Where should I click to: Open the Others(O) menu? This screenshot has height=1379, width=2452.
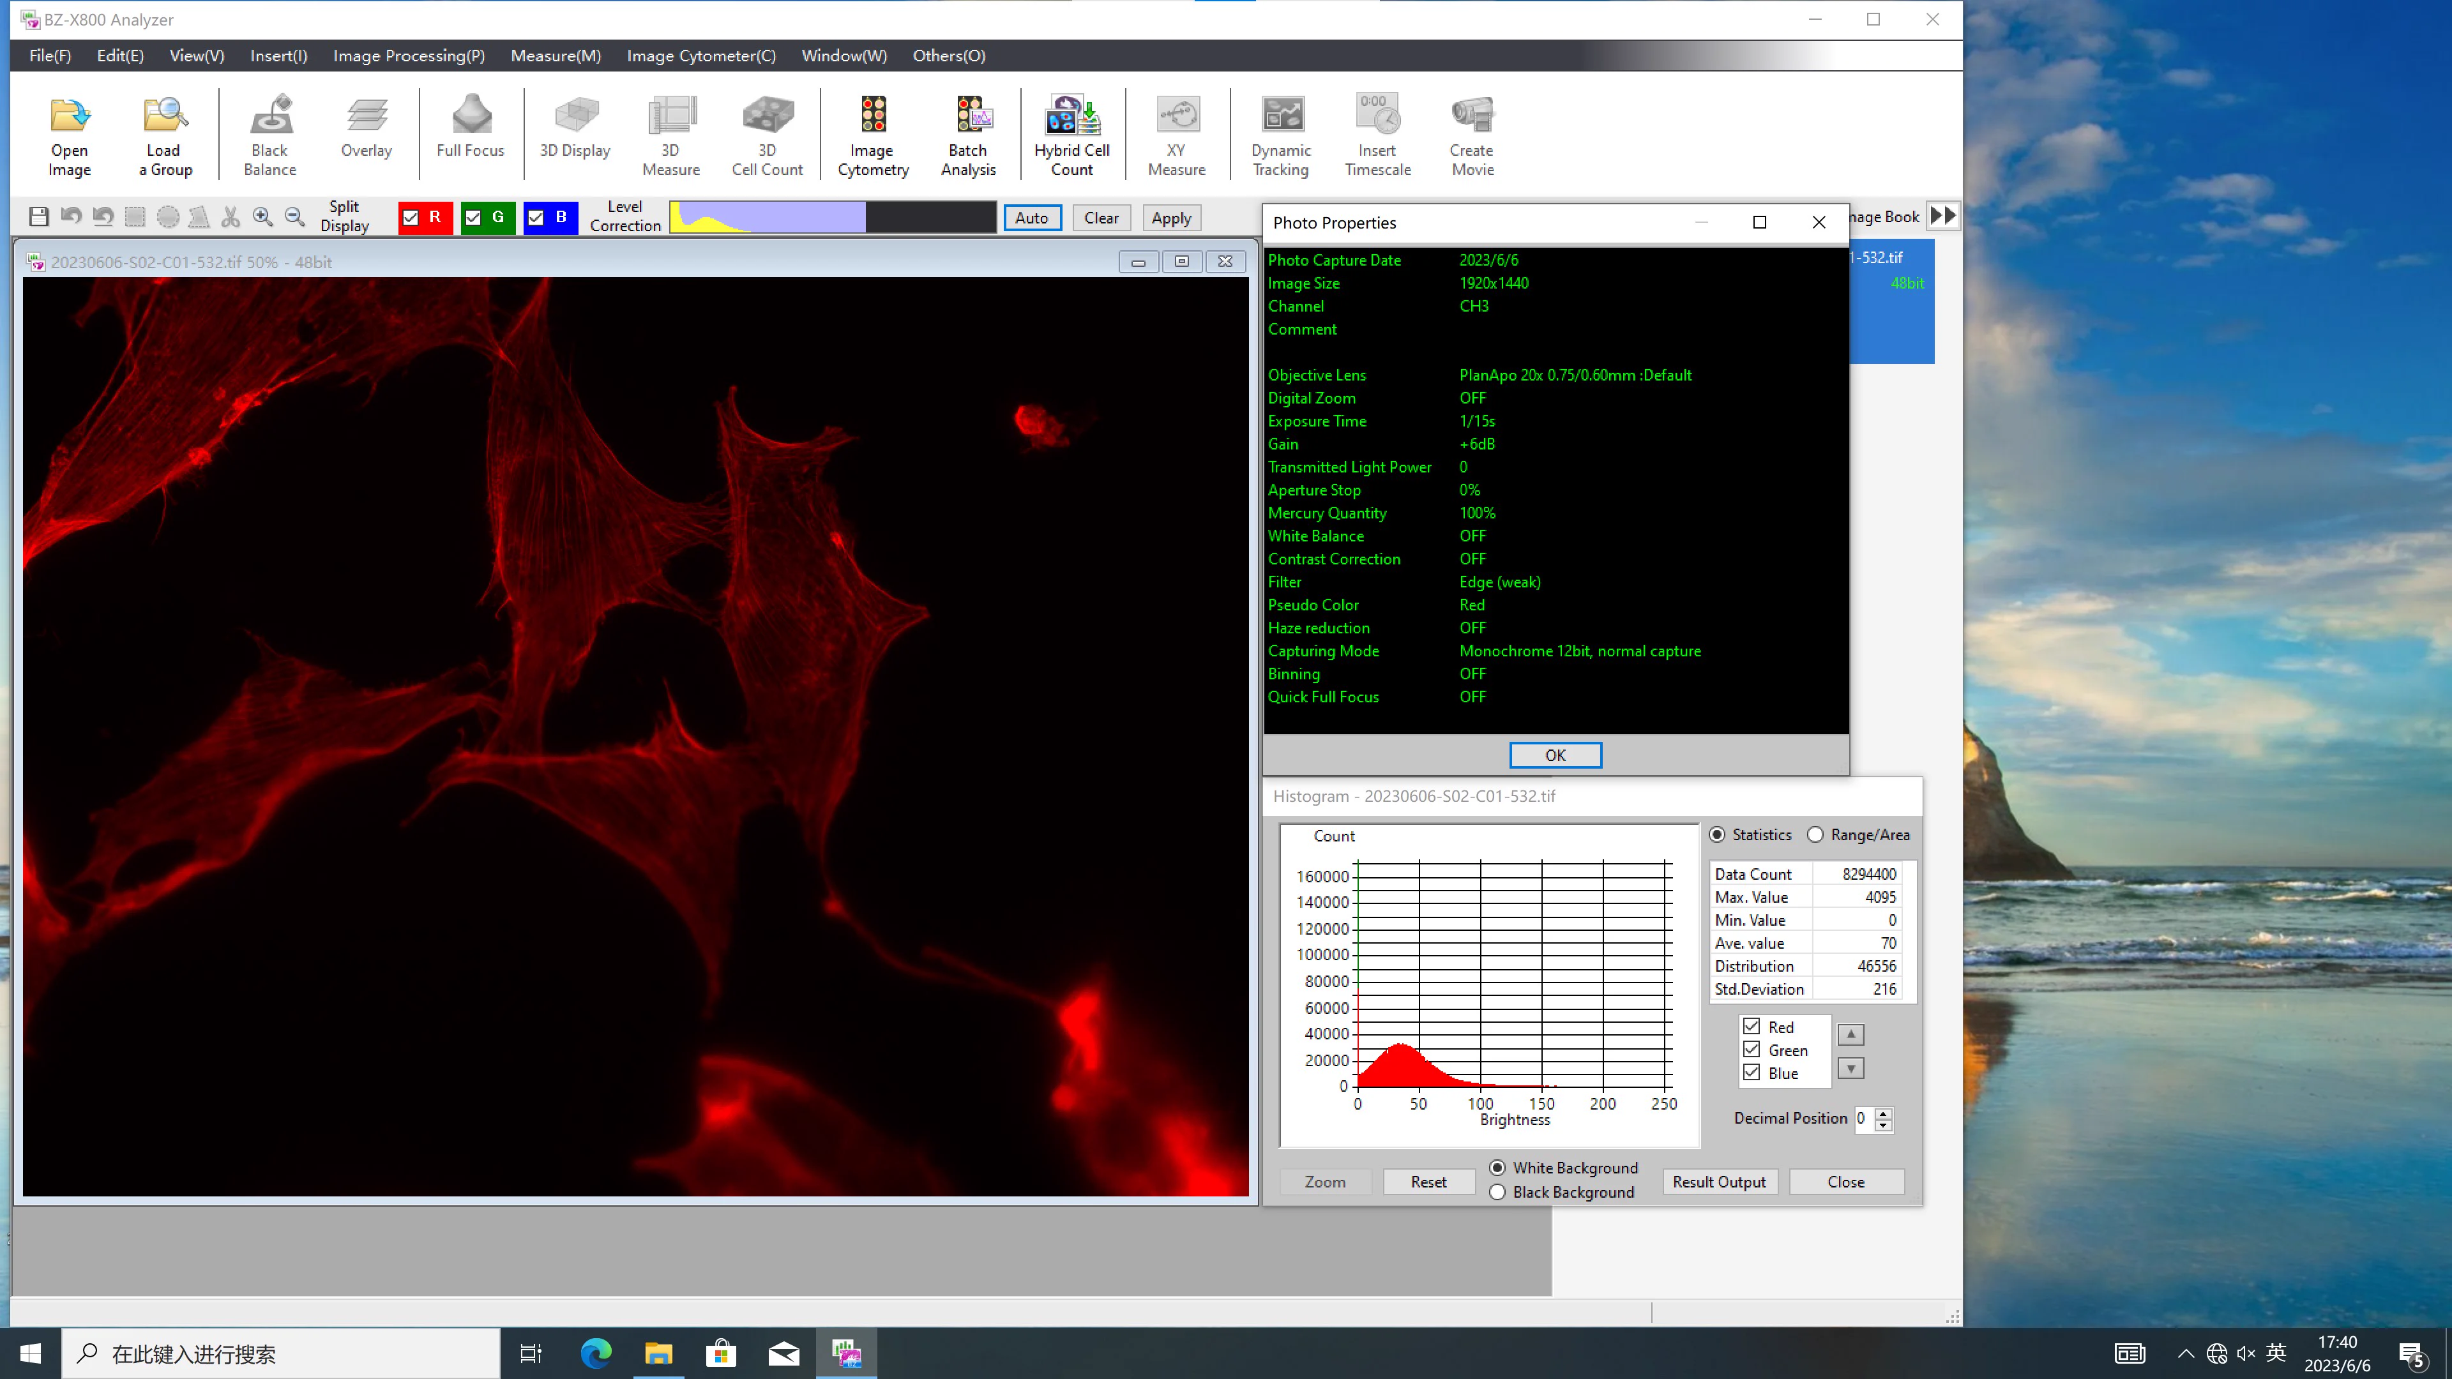click(949, 55)
